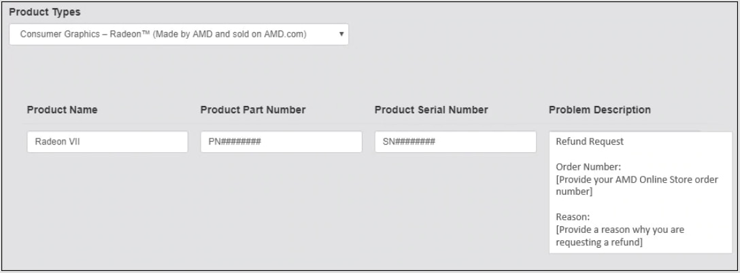The image size is (740, 273).
Task: Click the Product Part Number column label
Action: [253, 110]
